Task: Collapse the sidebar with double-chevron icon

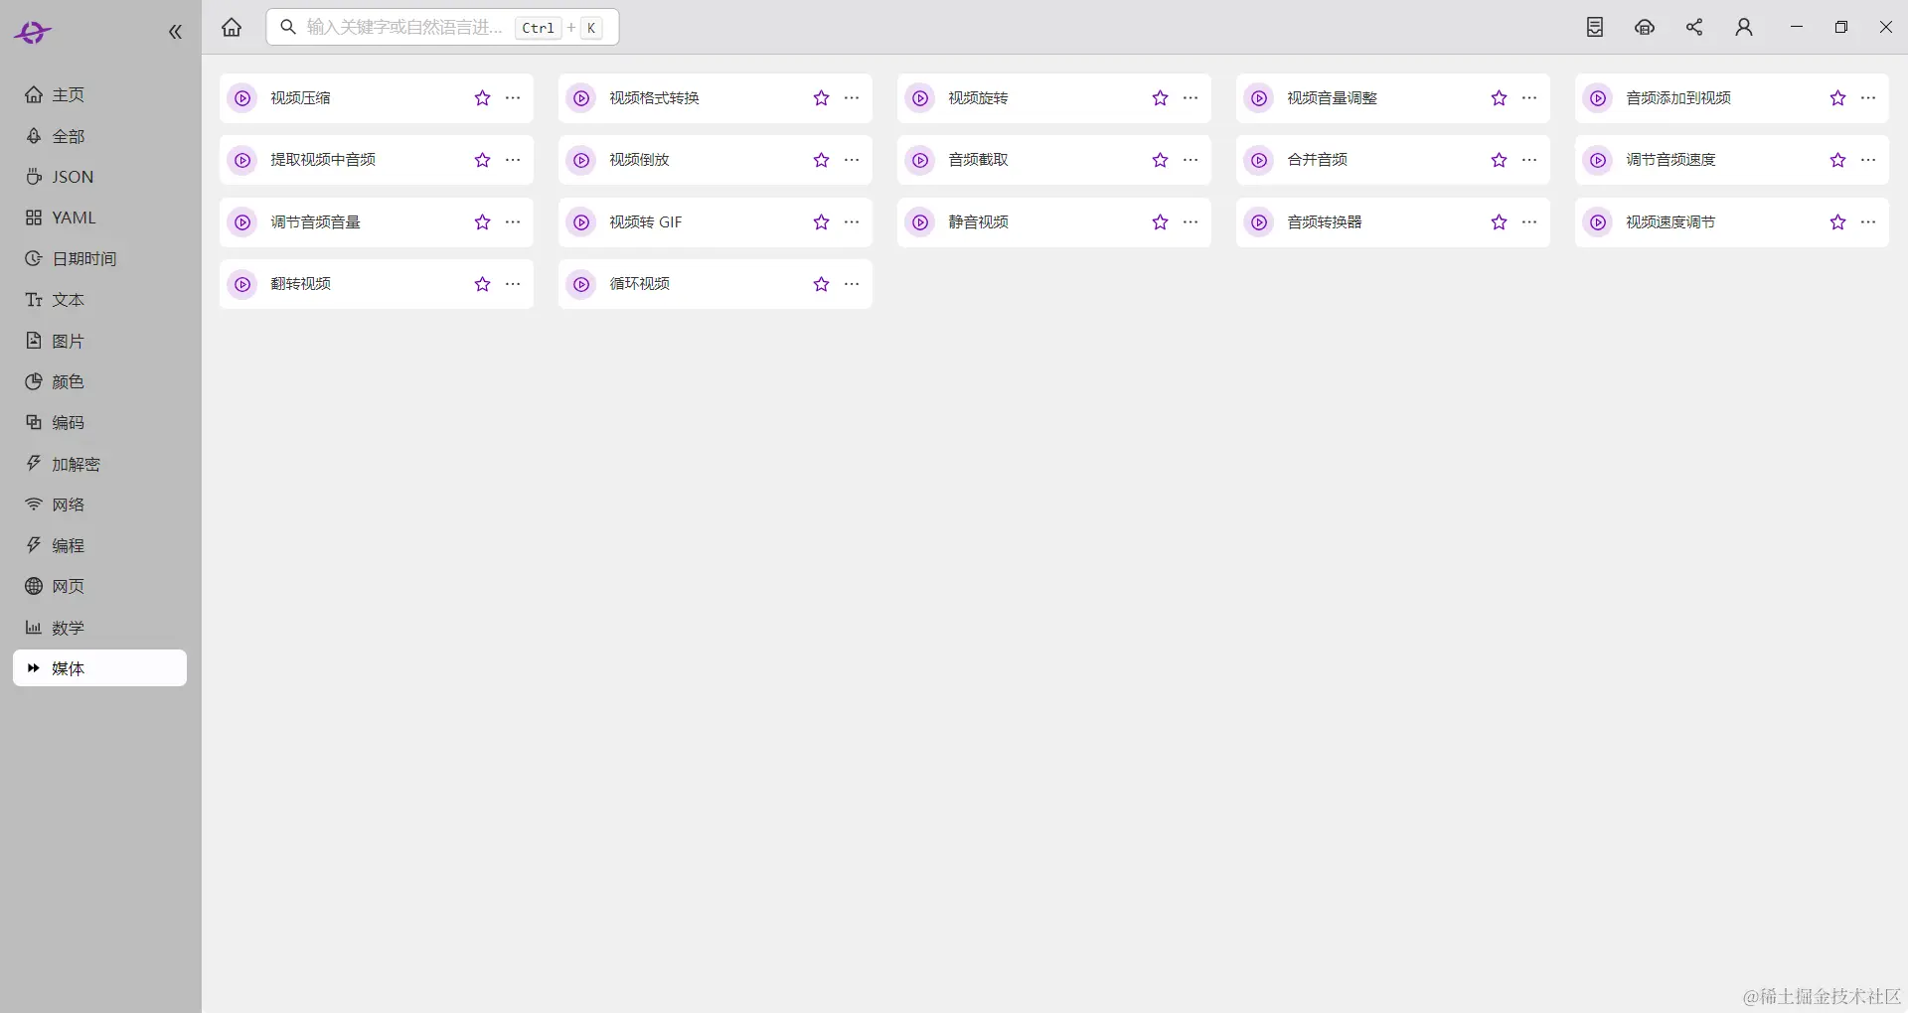Action: (x=175, y=32)
